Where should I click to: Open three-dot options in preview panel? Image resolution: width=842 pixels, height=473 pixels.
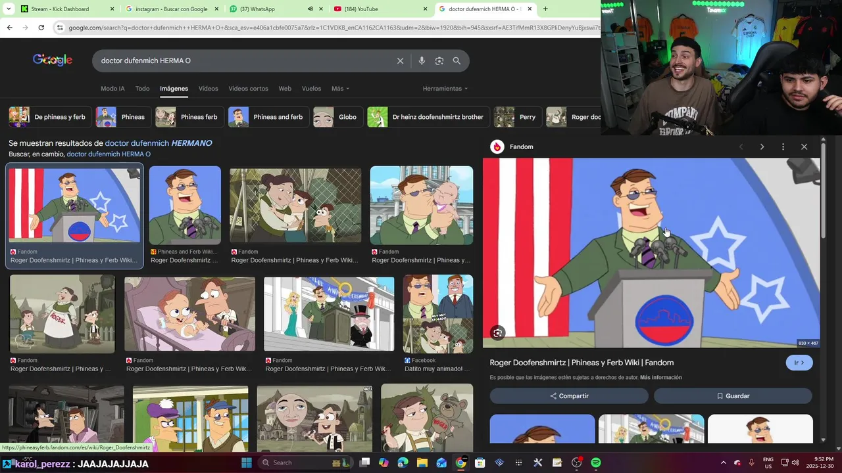click(783, 146)
